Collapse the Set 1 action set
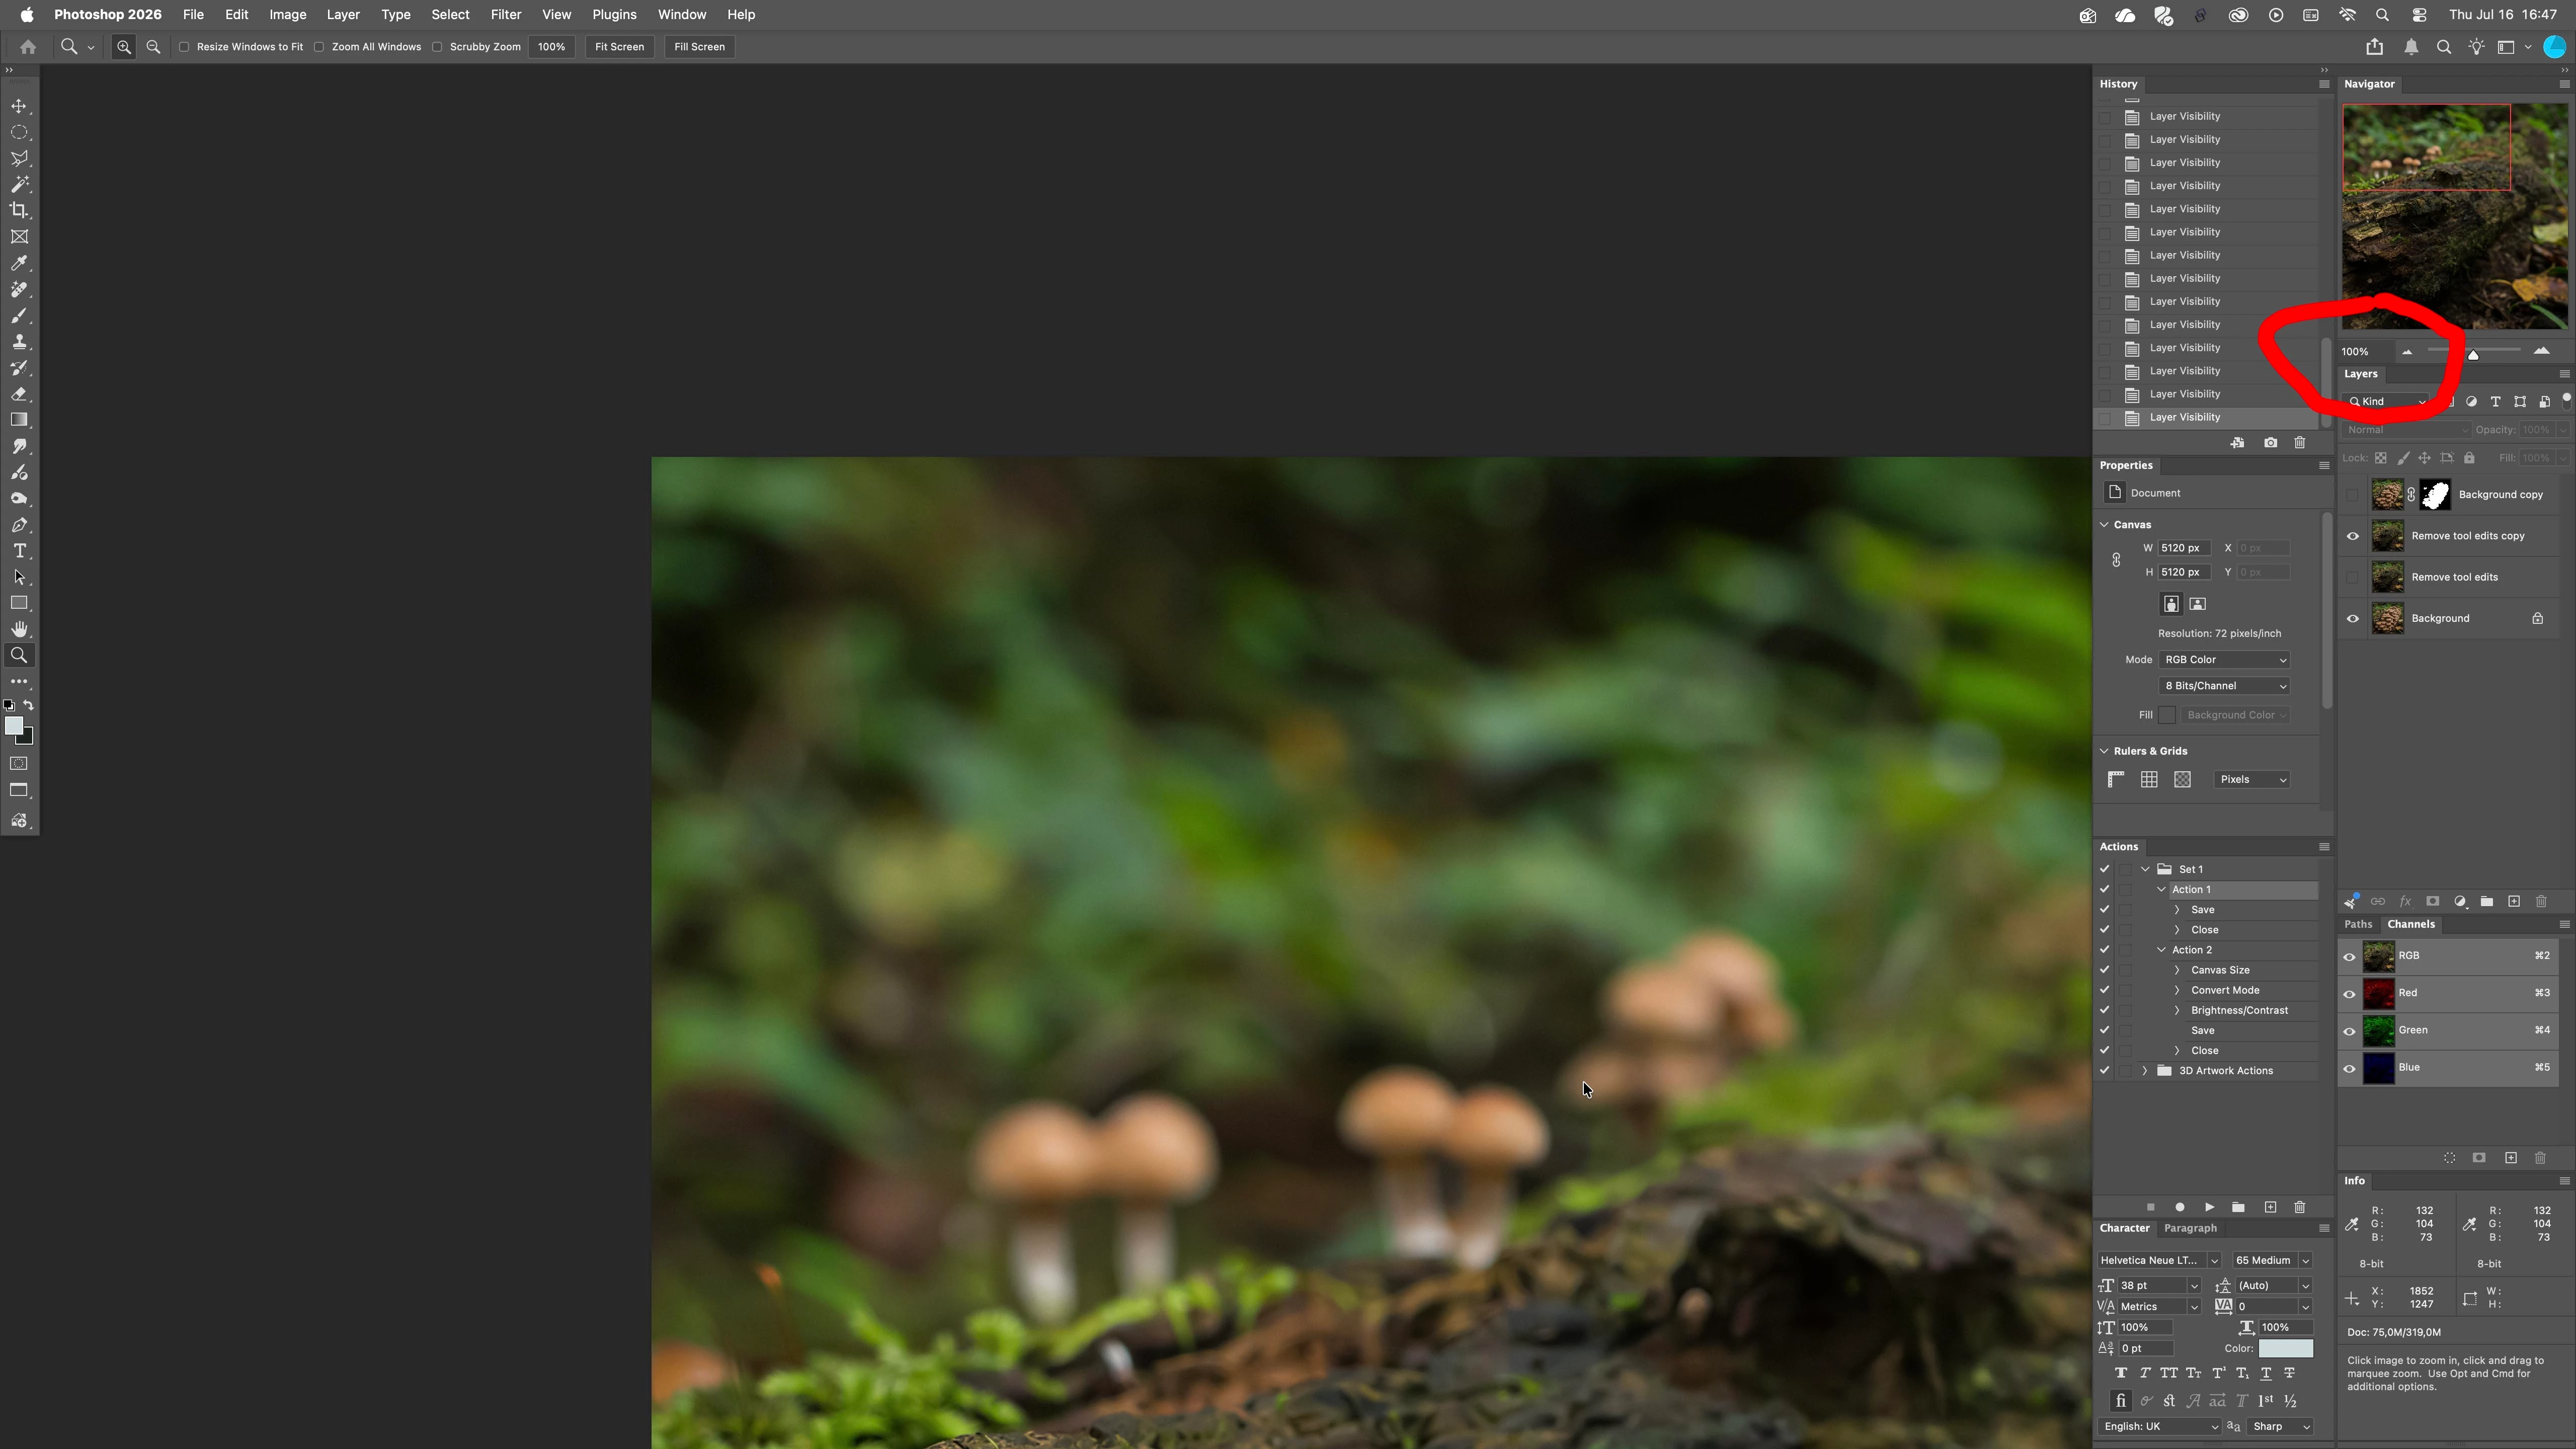 click(2145, 869)
